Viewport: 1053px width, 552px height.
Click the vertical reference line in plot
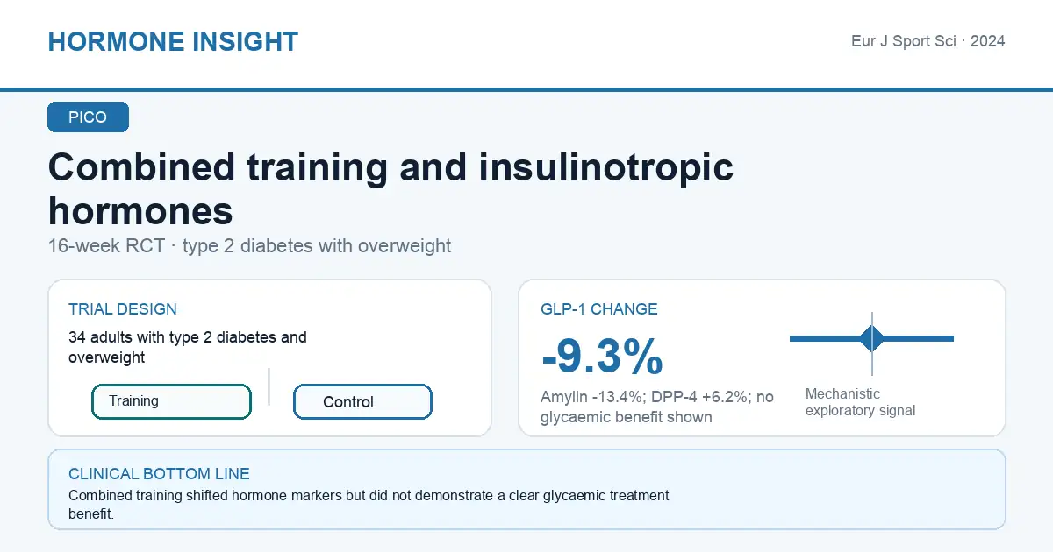[872, 343]
